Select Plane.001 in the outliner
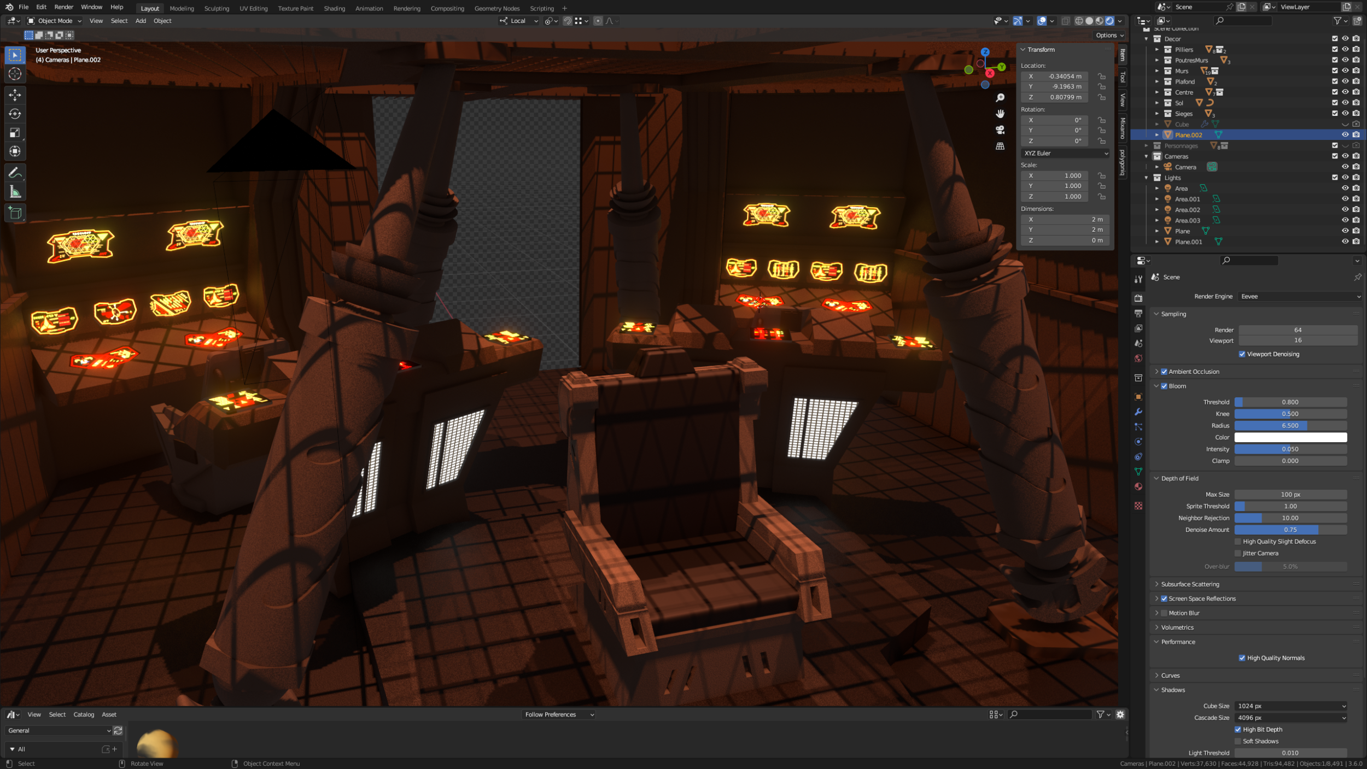The image size is (1367, 769). [1188, 242]
